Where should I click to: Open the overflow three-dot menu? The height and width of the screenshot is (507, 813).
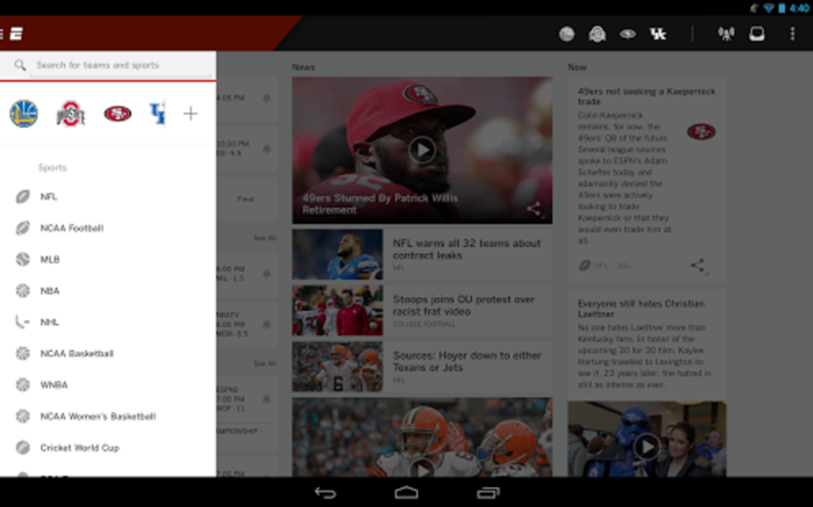792,34
